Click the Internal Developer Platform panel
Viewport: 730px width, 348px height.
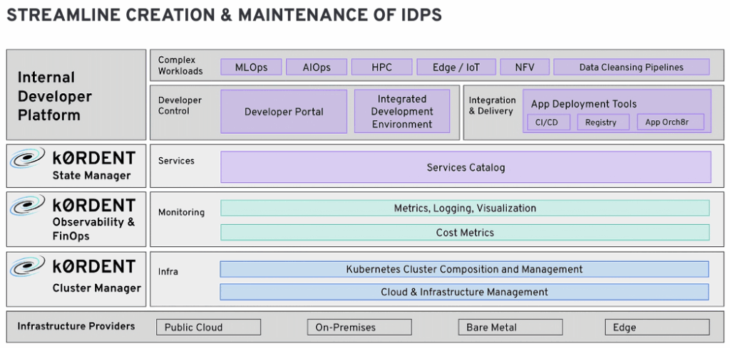76,95
